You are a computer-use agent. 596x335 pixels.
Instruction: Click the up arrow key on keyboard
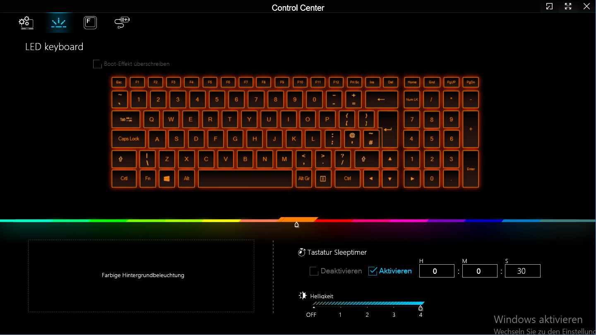[389, 159]
